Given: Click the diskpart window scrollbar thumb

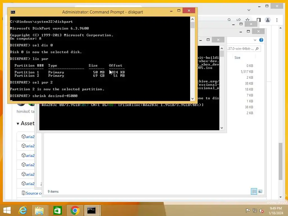Looking at the screenshot, I should click(192, 25).
